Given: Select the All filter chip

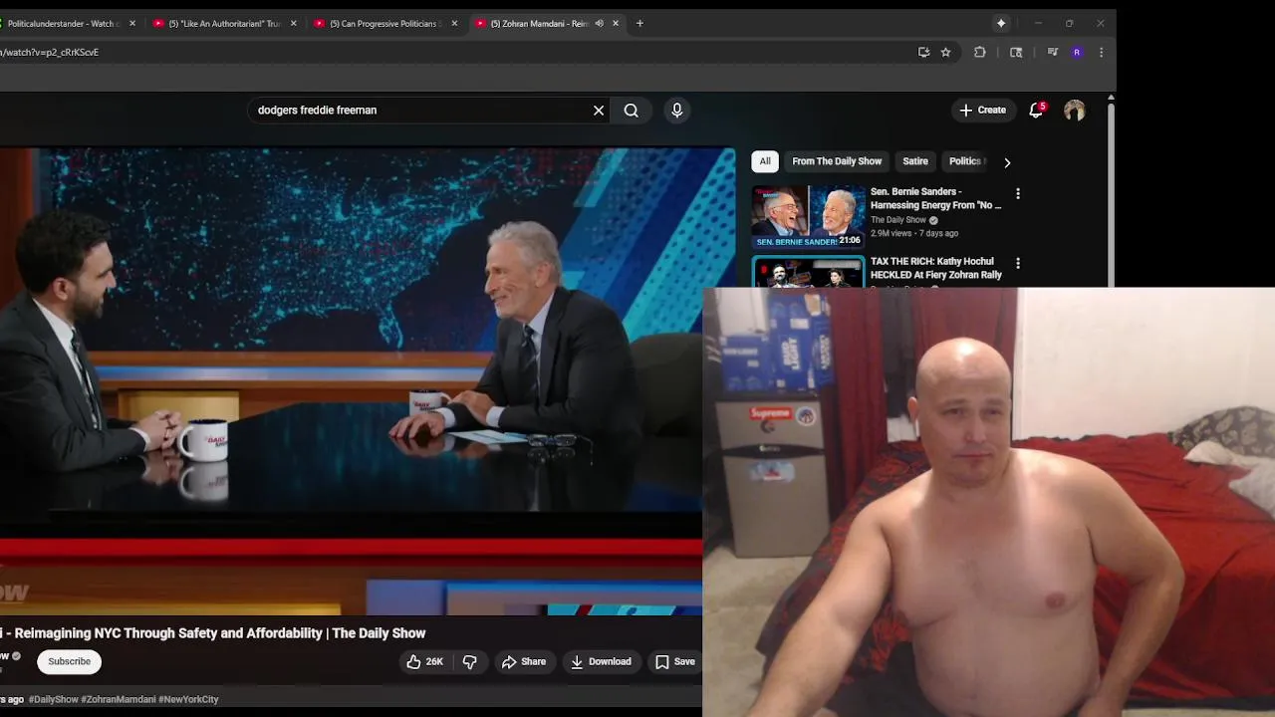Looking at the screenshot, I should 765,161.
